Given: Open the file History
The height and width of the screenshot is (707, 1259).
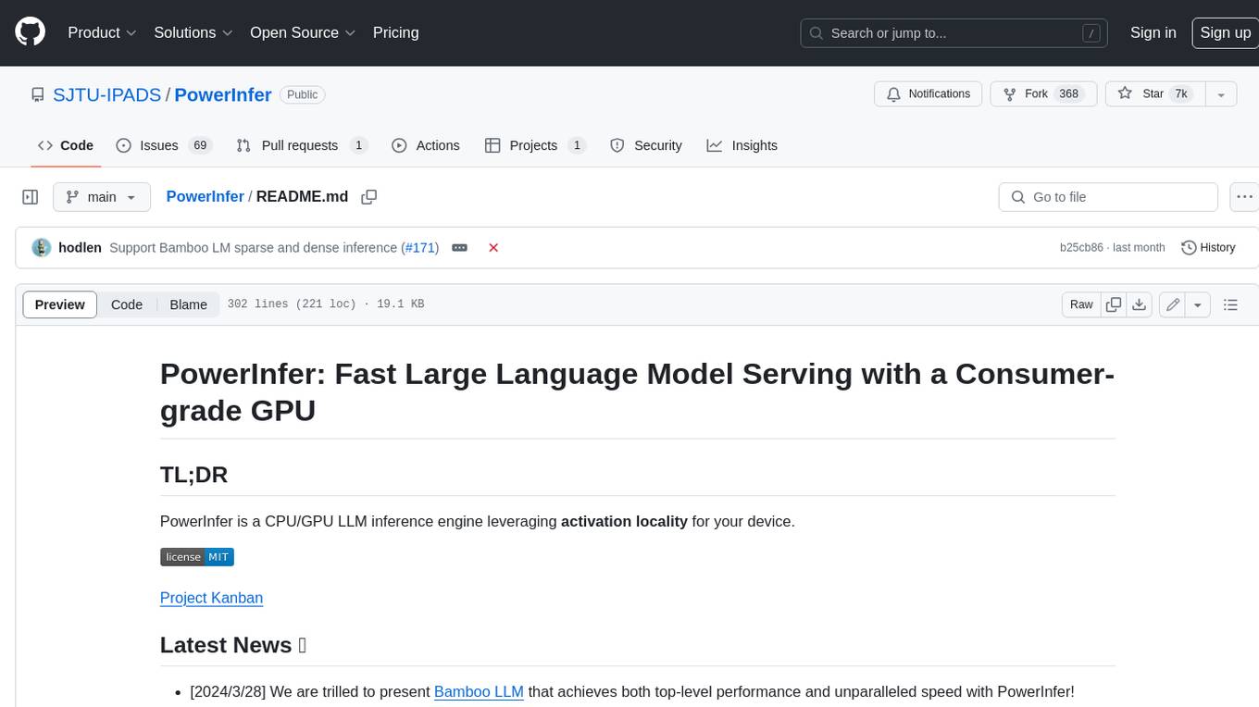Looking at the screenshot, I should (1208, 248).
